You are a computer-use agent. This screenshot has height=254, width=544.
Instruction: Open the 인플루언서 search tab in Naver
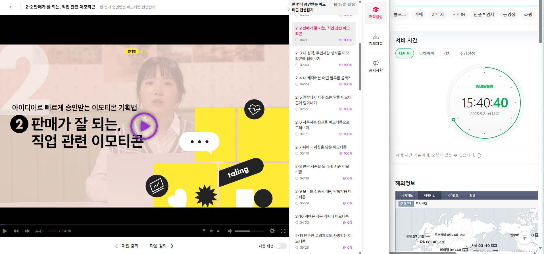(x=484, y=14)
